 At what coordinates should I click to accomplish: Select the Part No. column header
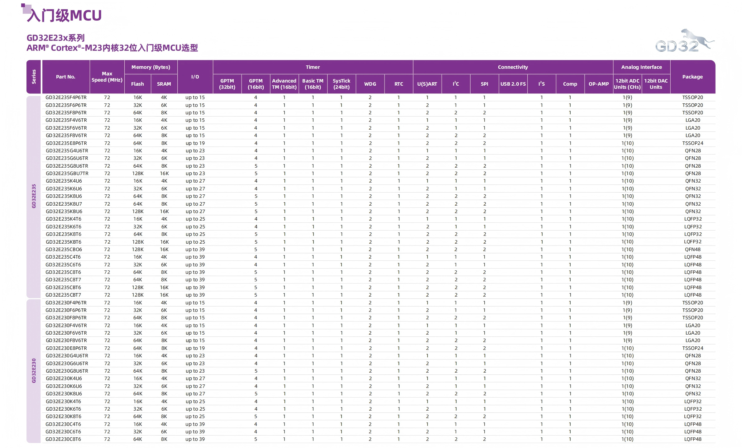[65, 77]
